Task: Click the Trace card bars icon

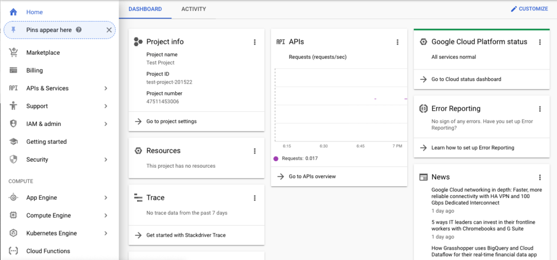Action: pyautogui.click(x=138, y=198)
